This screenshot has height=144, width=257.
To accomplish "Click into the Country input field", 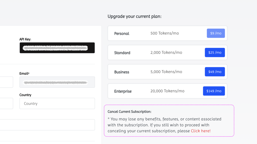I will point(57,103).
